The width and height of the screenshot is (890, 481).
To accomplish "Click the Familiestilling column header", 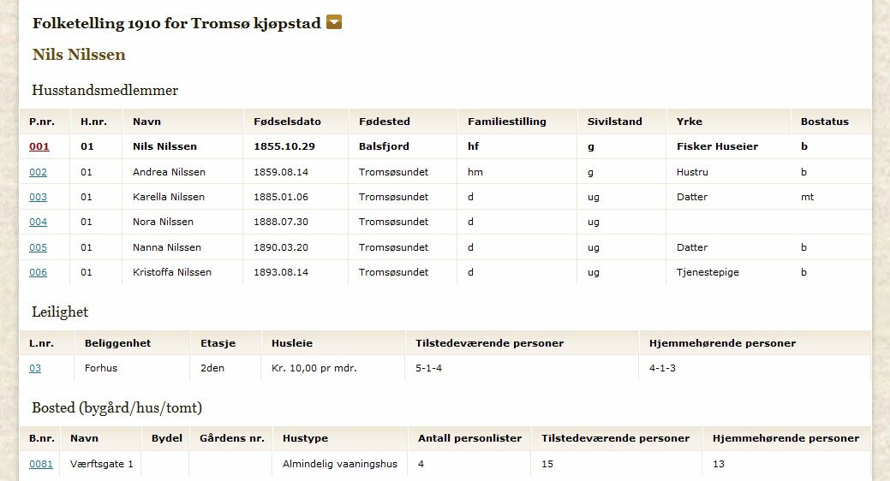I will click(x=507, y=122).
